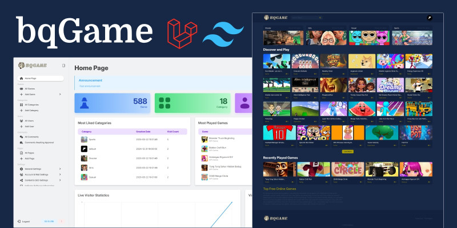Click the red Laravel logo
This screenshot has width=457, height=228.
[182, 34]
